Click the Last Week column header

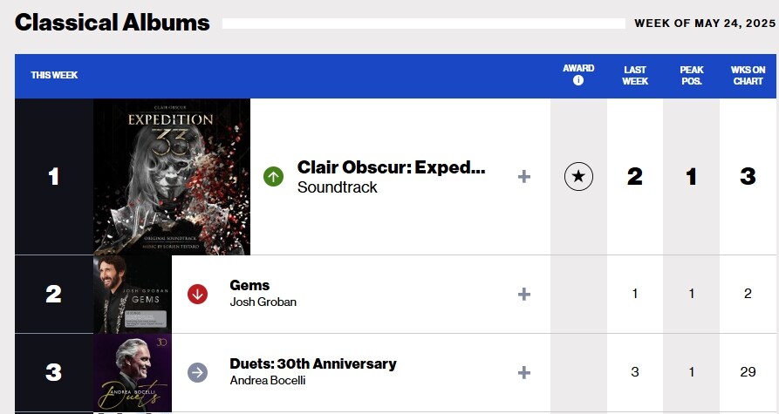point(635,75)
